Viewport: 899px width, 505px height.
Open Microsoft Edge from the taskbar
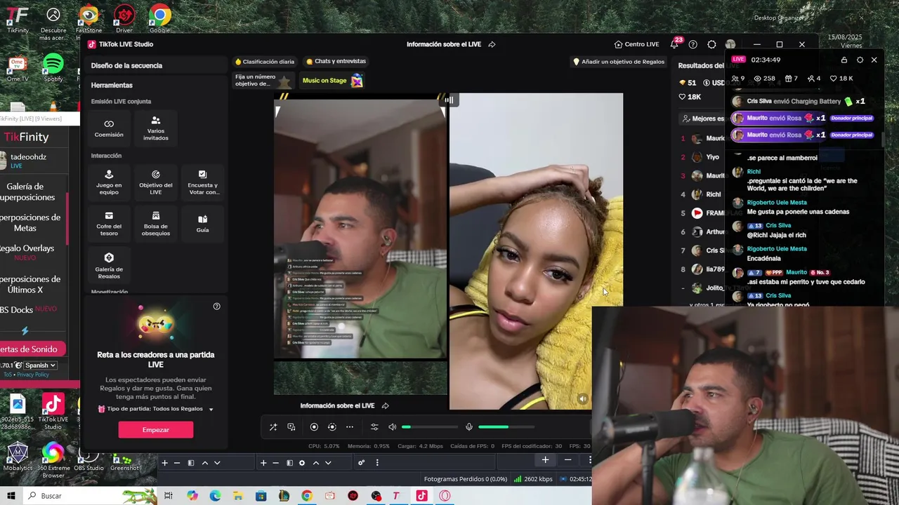pos(215,496)
